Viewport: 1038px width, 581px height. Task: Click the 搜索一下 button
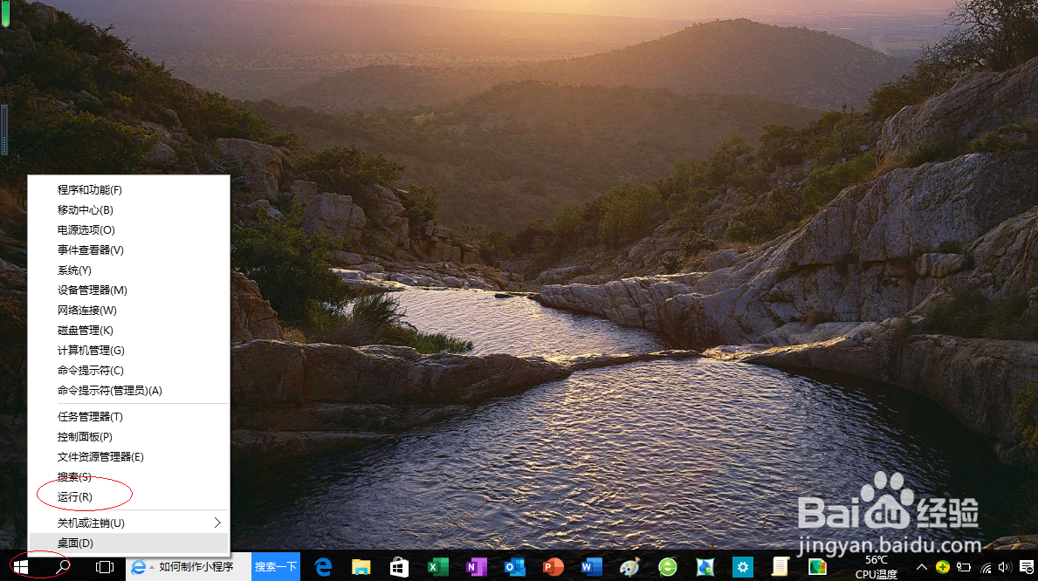click(x=275, y=567)
